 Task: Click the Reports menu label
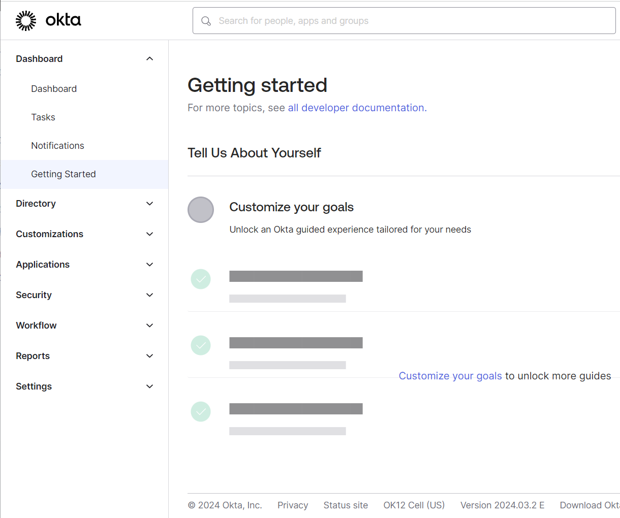[x=33, y=356]
